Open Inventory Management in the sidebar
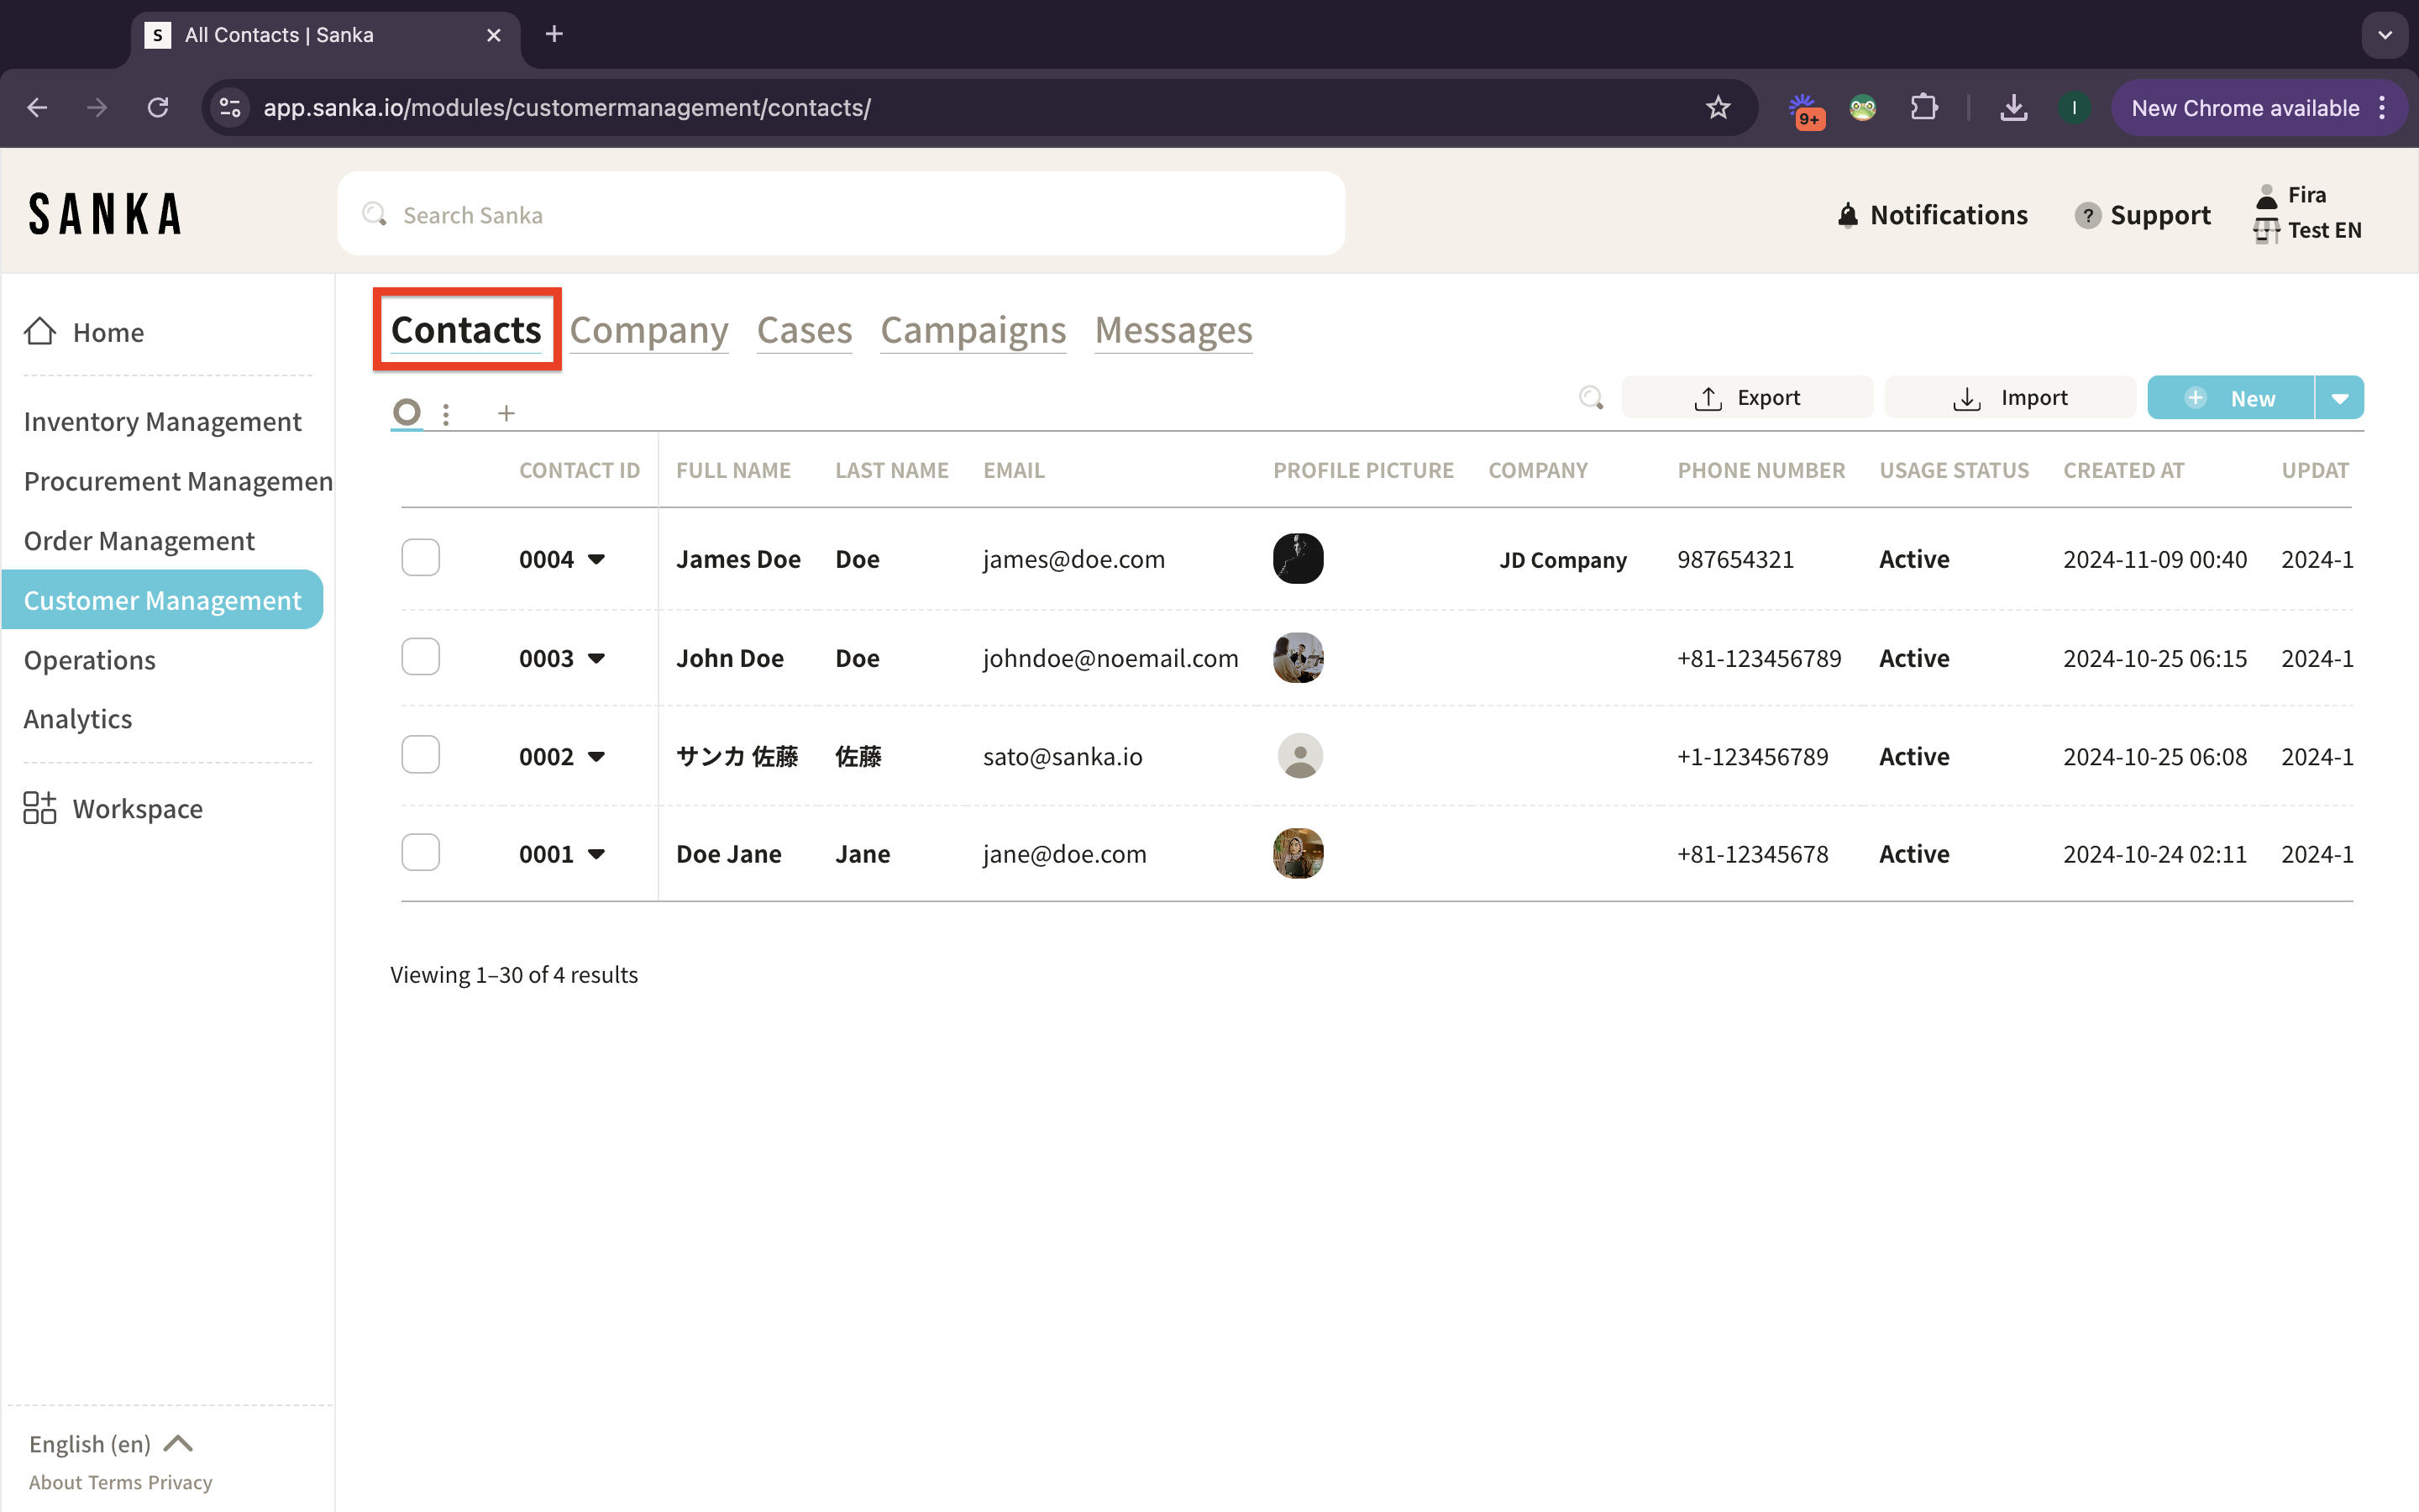Viewport: 2419px width, 1512px height. (162, 422)
